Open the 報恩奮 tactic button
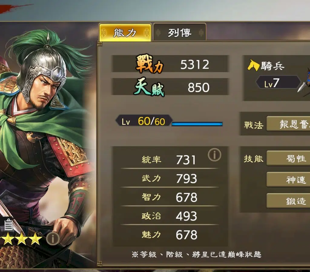This screenshot has height=272, width=310. click(288, 124)
